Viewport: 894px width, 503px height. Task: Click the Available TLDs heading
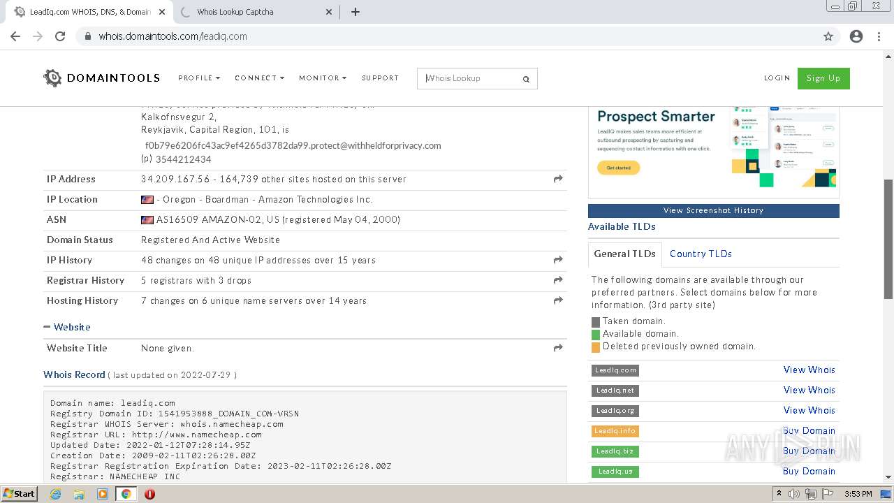(x=622, y=226)
